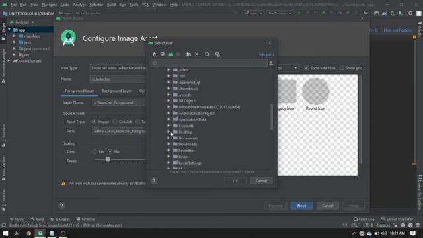The height and width of the screenshot is (238, 423).
Task: Click the help icon in Configure Image Asset
Action: click(x=61, y=206)
